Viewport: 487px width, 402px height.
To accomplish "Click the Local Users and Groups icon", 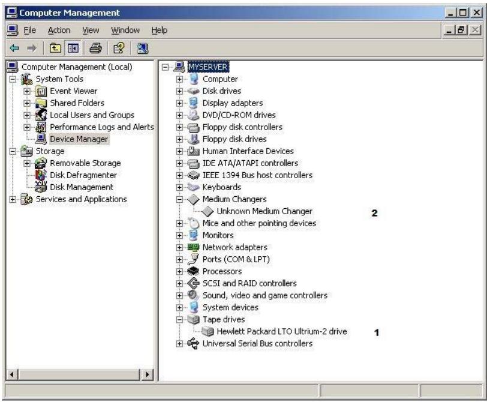I will click(x=41, y=115).
